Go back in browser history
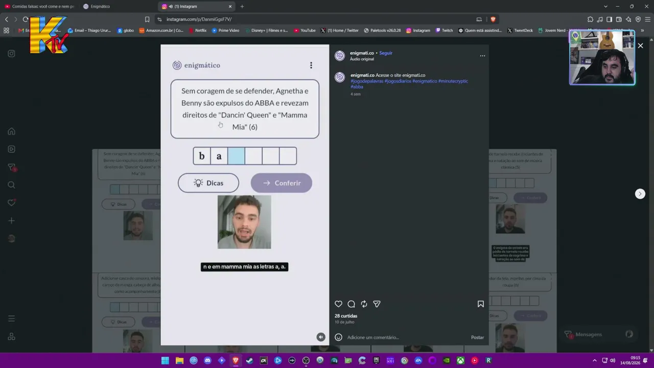The image size is (654, 368). 7,19
